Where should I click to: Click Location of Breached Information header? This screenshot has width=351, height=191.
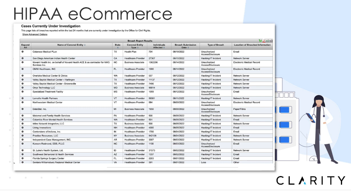(x=252, y=45)
